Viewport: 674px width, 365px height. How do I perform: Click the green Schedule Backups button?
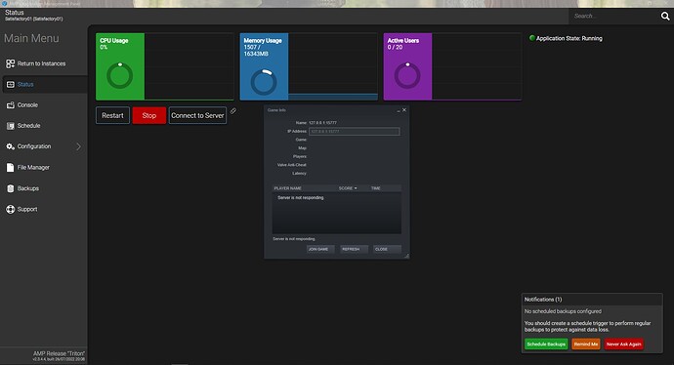coord(546,345)
